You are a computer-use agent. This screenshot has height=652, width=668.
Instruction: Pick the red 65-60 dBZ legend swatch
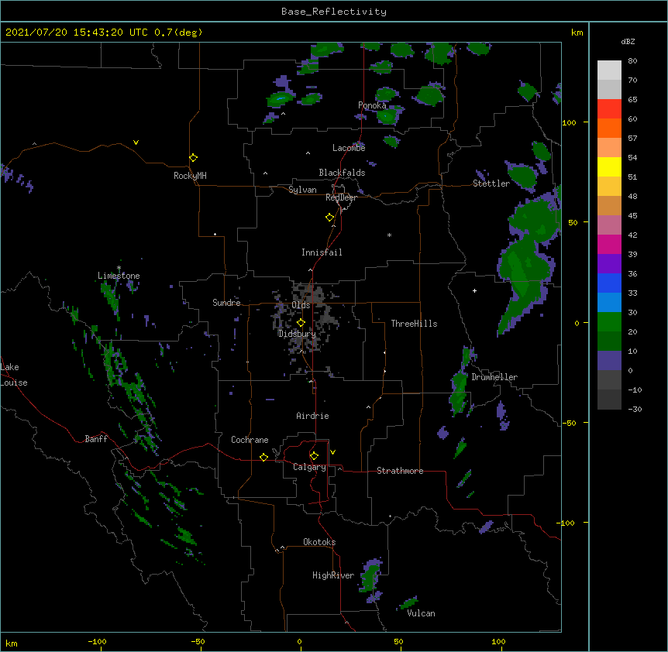pyautogui.click(x=609, y=109)
